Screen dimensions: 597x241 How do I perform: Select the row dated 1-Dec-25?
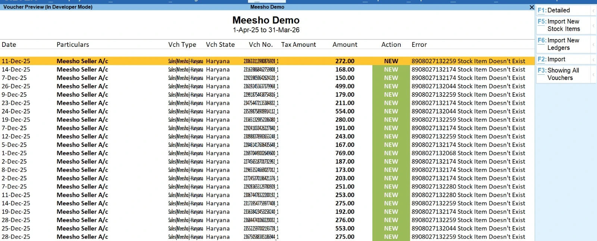tap(267, 153)
